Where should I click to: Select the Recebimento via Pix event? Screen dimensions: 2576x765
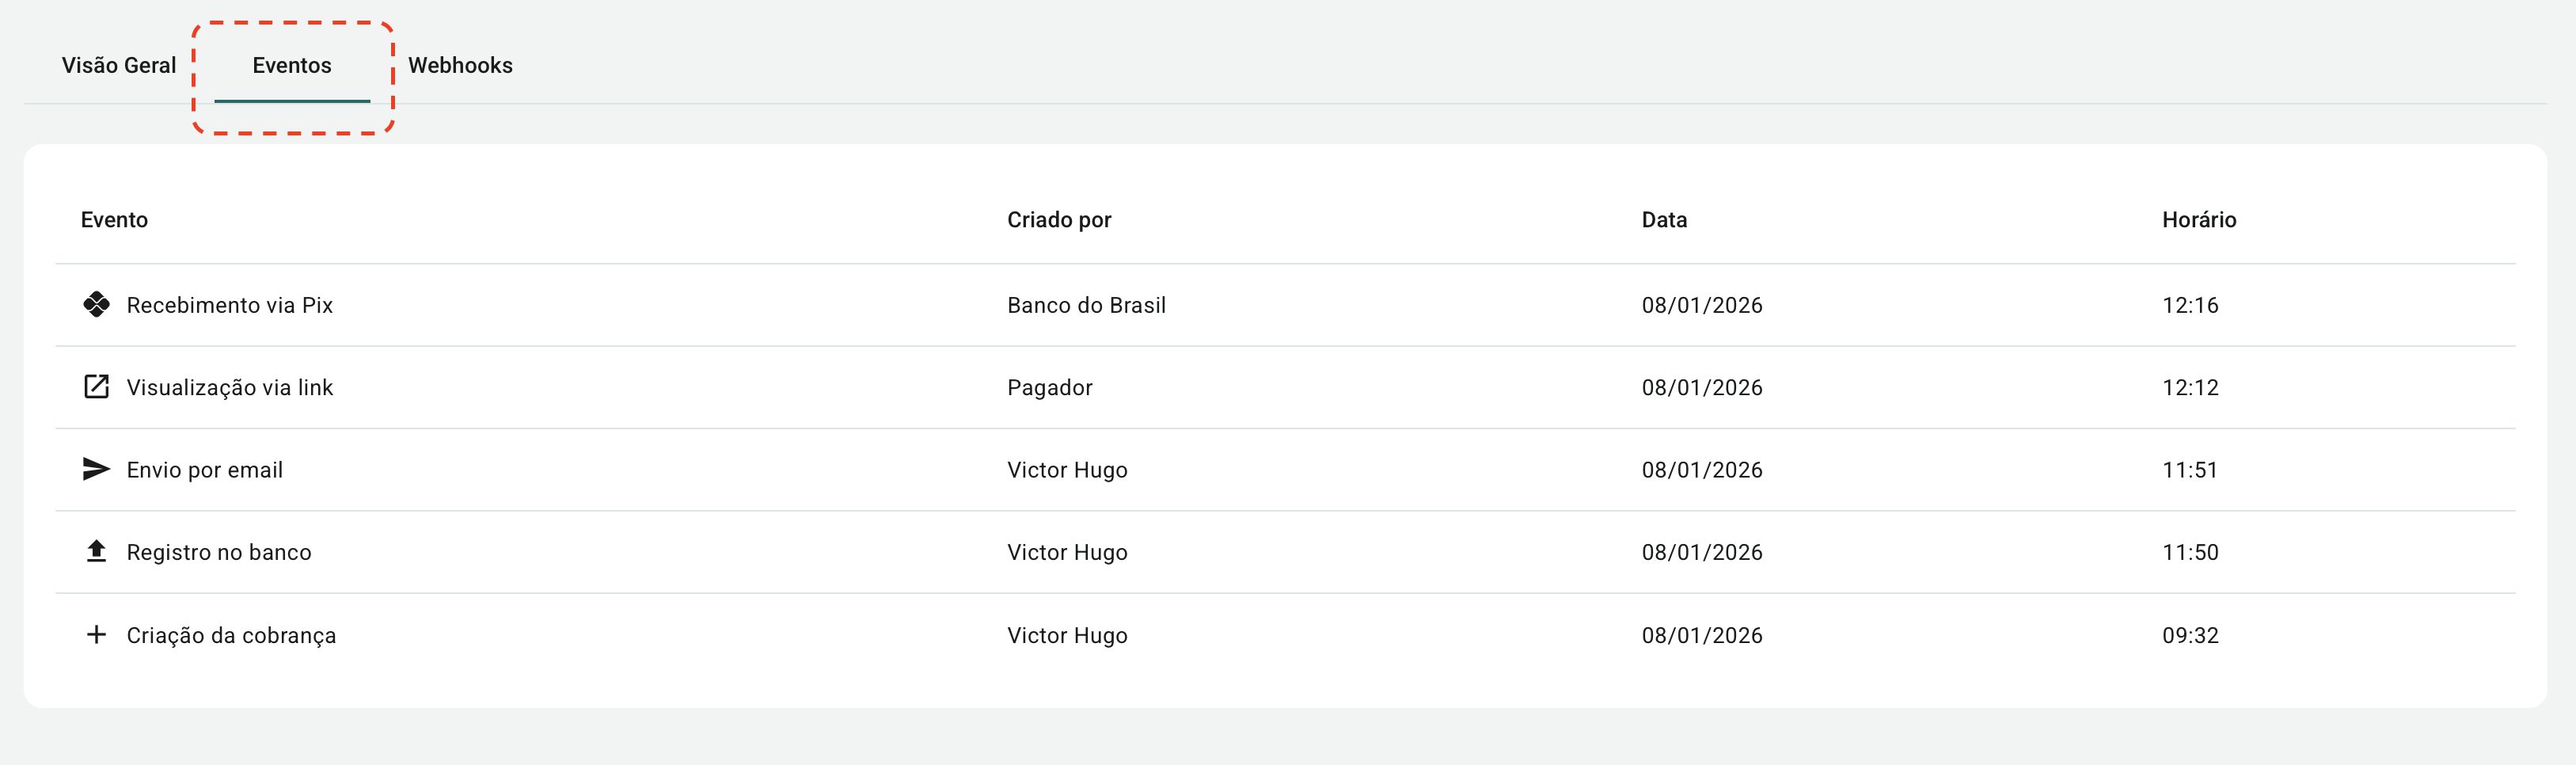pyautogui.click(x=230, y=305)
